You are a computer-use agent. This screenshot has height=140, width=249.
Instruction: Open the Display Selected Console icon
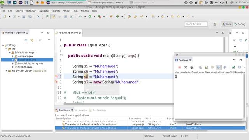pos(240,67)
